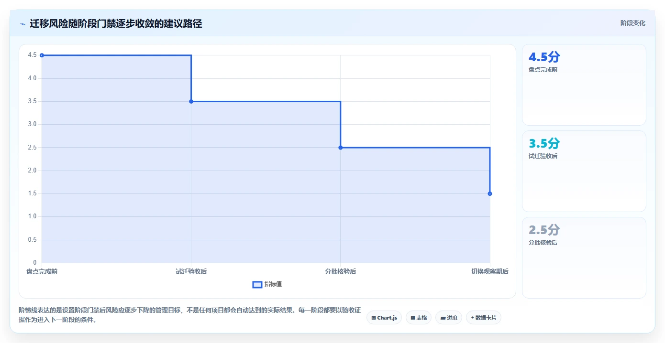The height and width of the screenshot is (343, 665).
Task: Click the data point at 切换观察期后 1.5
Action: (x=490, y=193)
